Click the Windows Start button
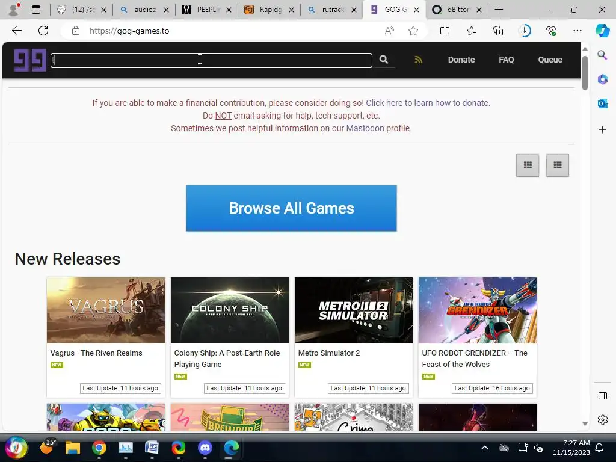 16,448
